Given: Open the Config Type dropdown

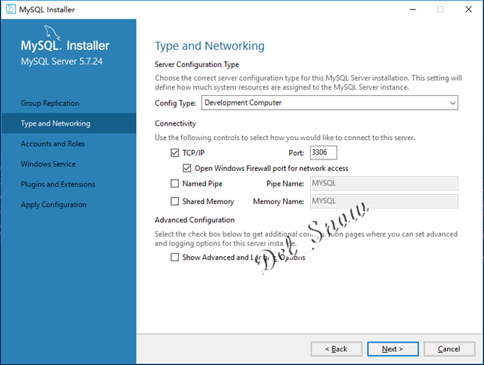Looking at the screenshot, I should click(x=330, y=103).
